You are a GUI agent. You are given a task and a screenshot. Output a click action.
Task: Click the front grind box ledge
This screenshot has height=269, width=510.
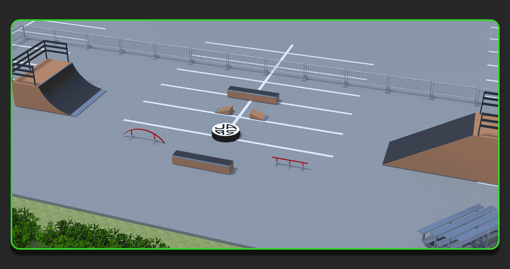[202, 162]
